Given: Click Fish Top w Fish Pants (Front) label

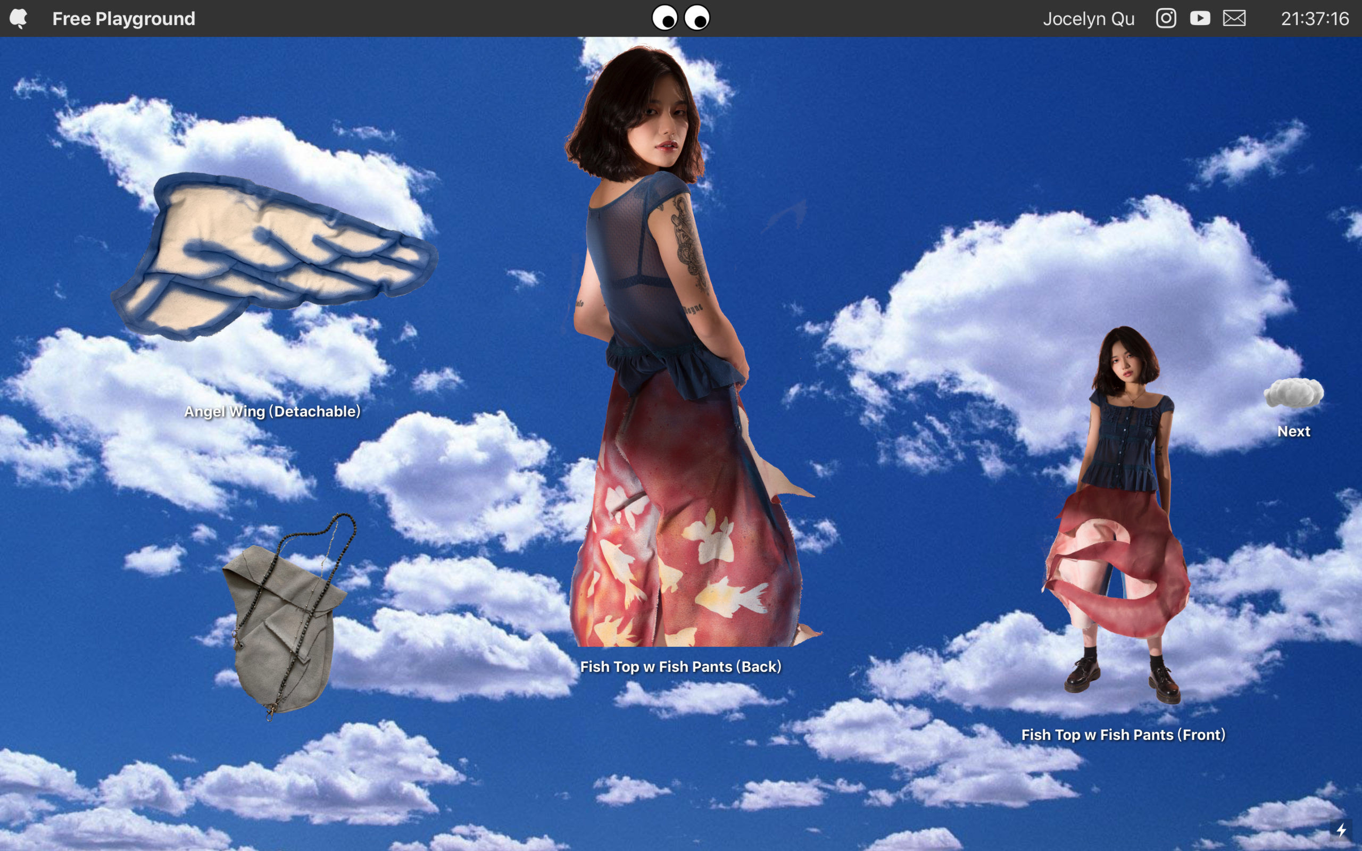Looking at the screenshot, I should tap(1123, 735).
